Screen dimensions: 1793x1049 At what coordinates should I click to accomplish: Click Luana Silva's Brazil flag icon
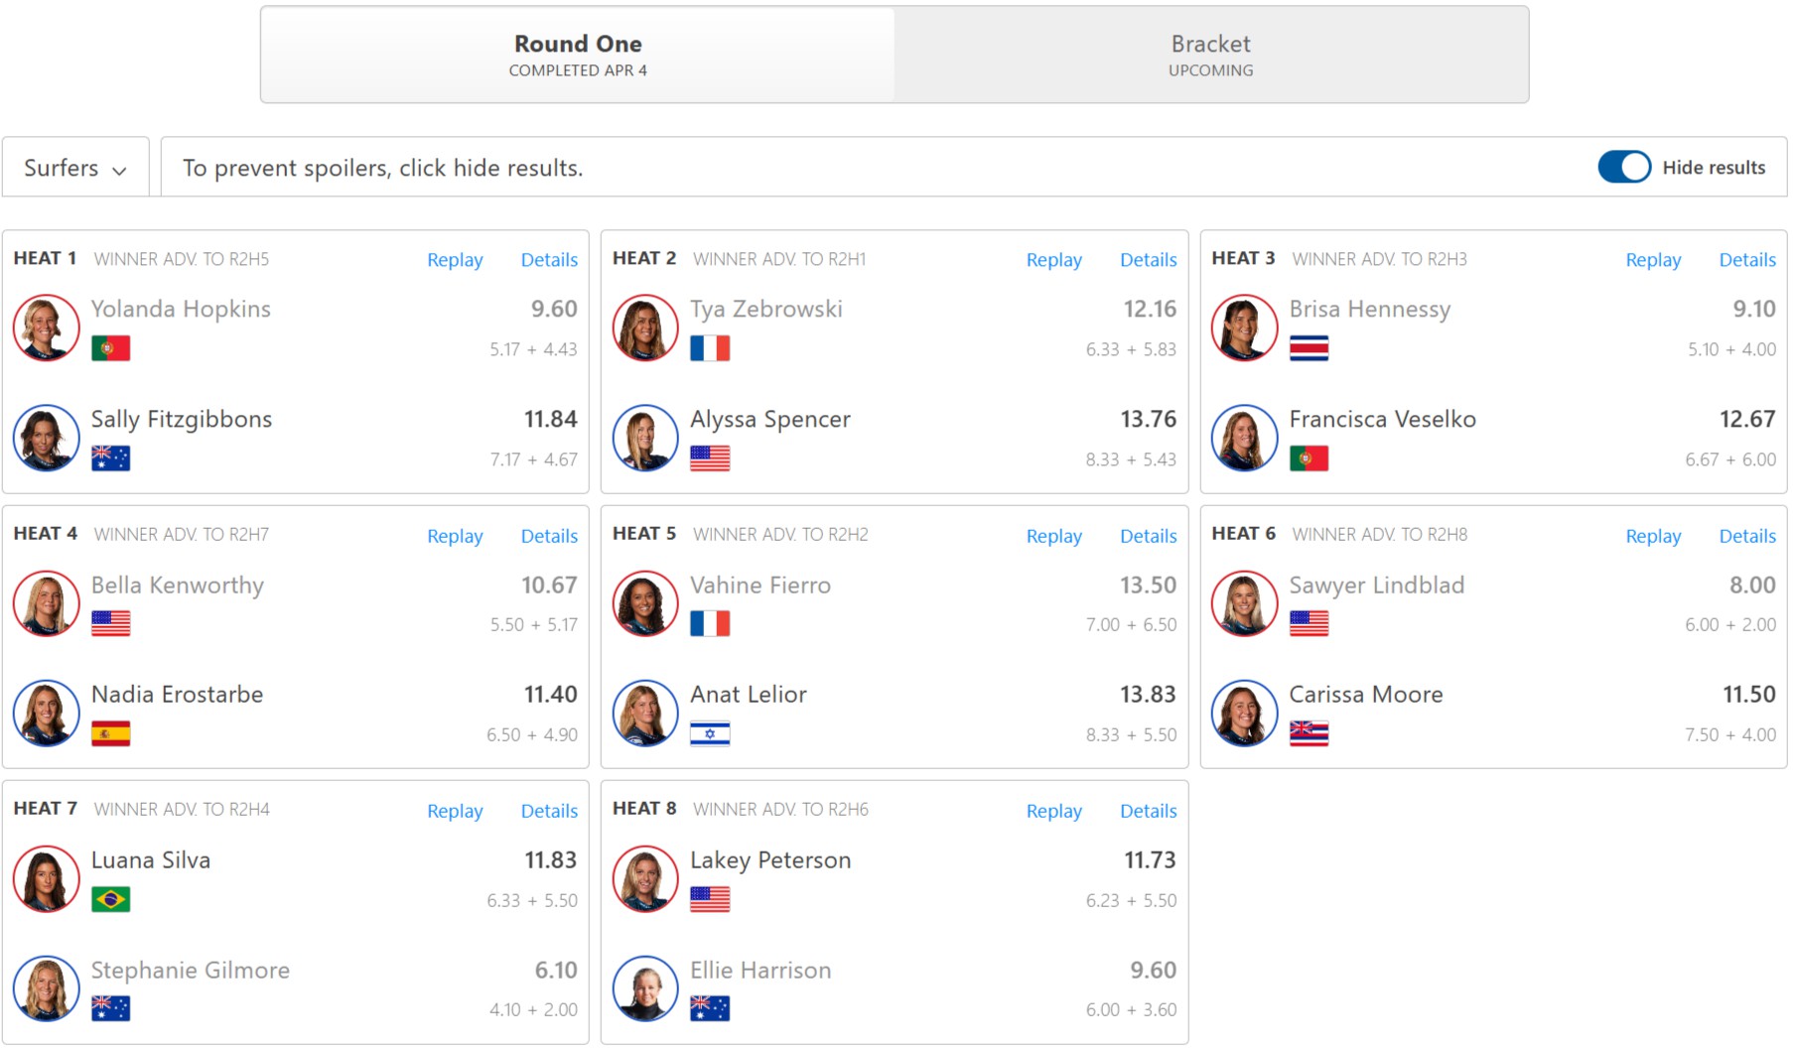coord(110,900)
